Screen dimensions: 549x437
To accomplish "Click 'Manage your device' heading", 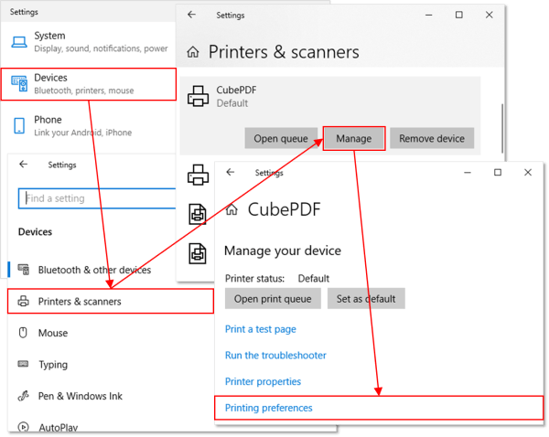I will [283, 250].
